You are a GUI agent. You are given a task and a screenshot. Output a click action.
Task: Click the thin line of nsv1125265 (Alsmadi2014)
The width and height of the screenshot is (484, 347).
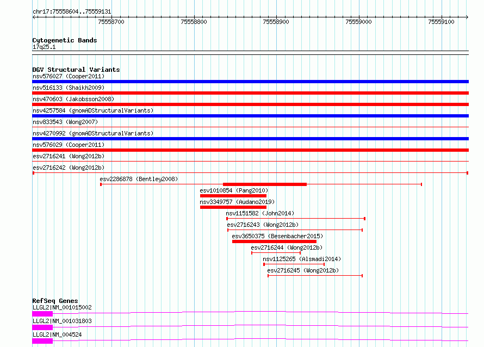pyautogui.click(x=294, y=264)
